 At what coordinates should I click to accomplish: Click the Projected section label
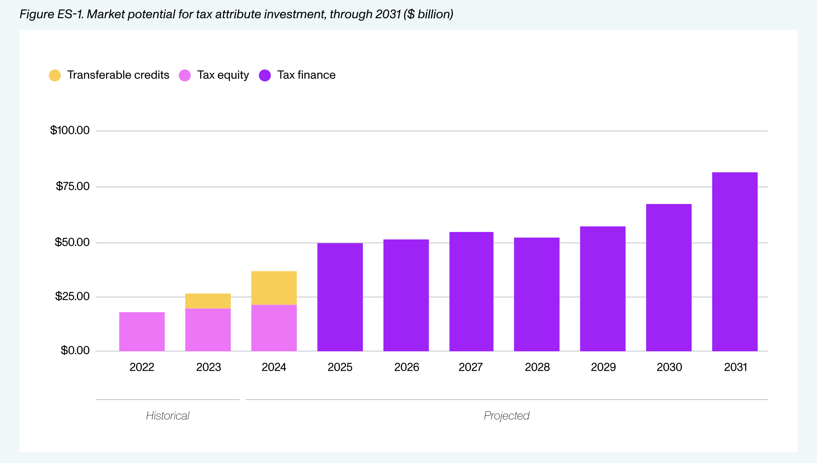506,416
